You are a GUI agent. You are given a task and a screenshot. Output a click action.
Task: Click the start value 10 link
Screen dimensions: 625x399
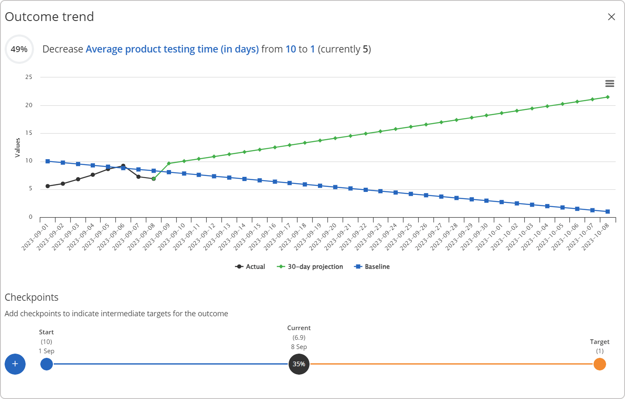tap(291, 49)
